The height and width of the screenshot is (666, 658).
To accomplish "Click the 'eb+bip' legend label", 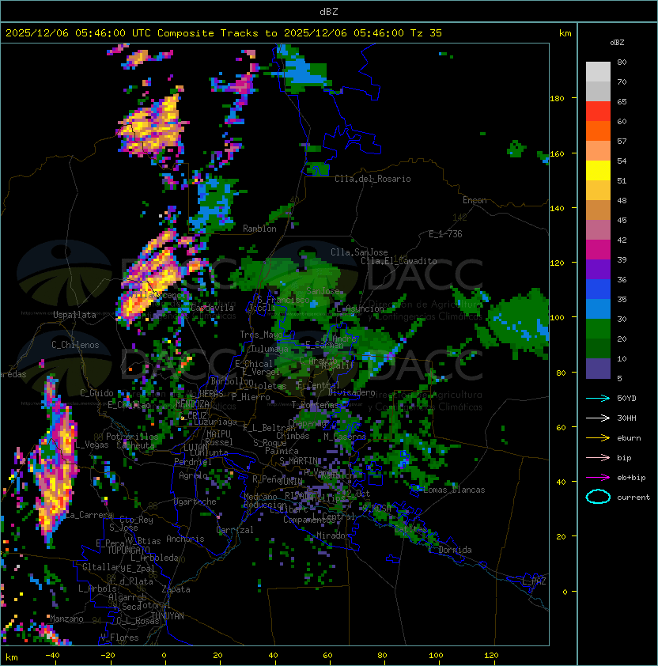I will 631,478.
